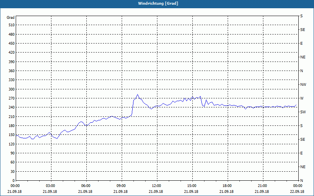
Task: Click the "N" compass label level with 360
Action: click(301, 71)
